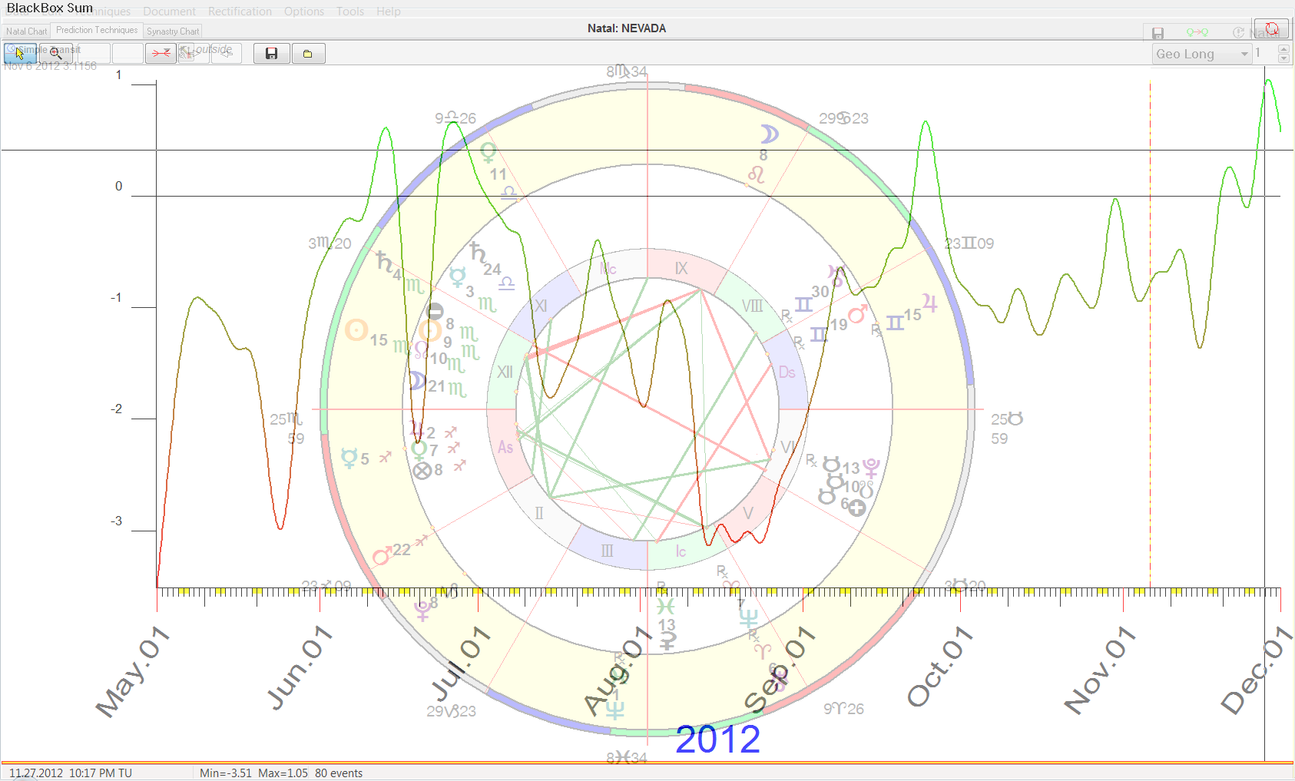Image resolution: width=1295 pixels, height=781 pixels.
Task: Save using the black floppy disk icon
Action: coord(271,53)
